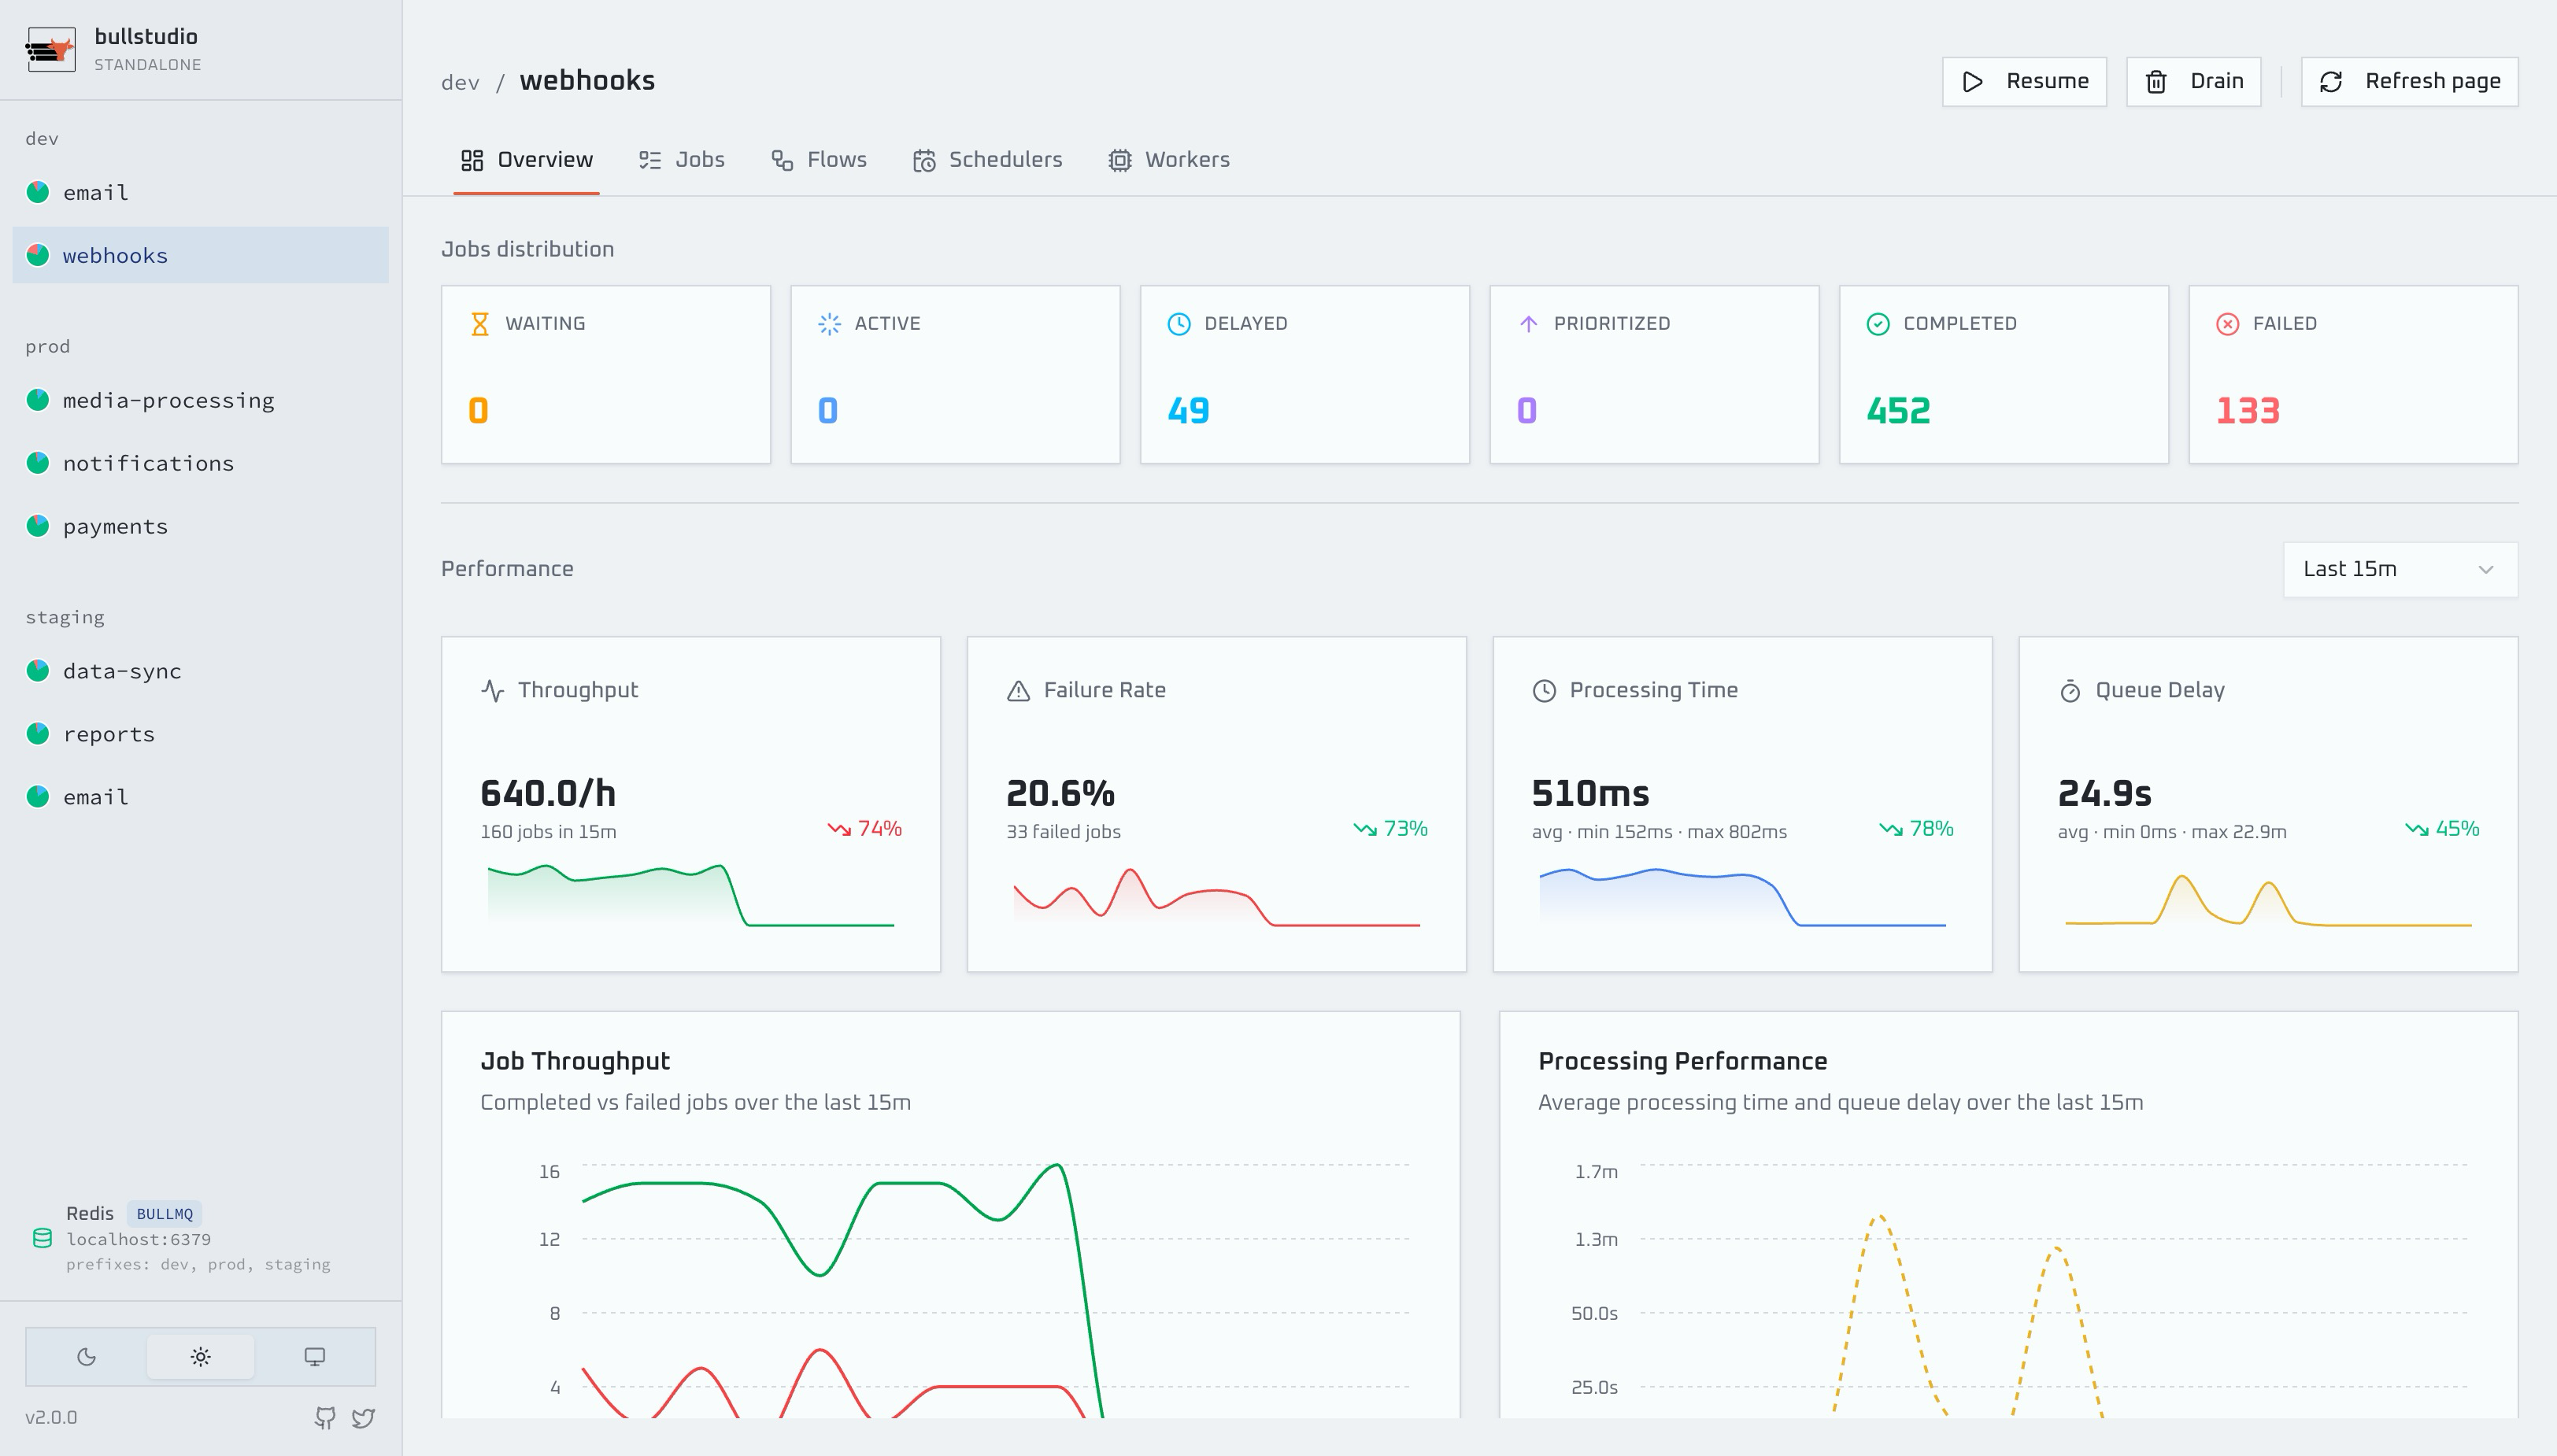Click the Queue Delay stopwatch icon

coord(2070,690)
